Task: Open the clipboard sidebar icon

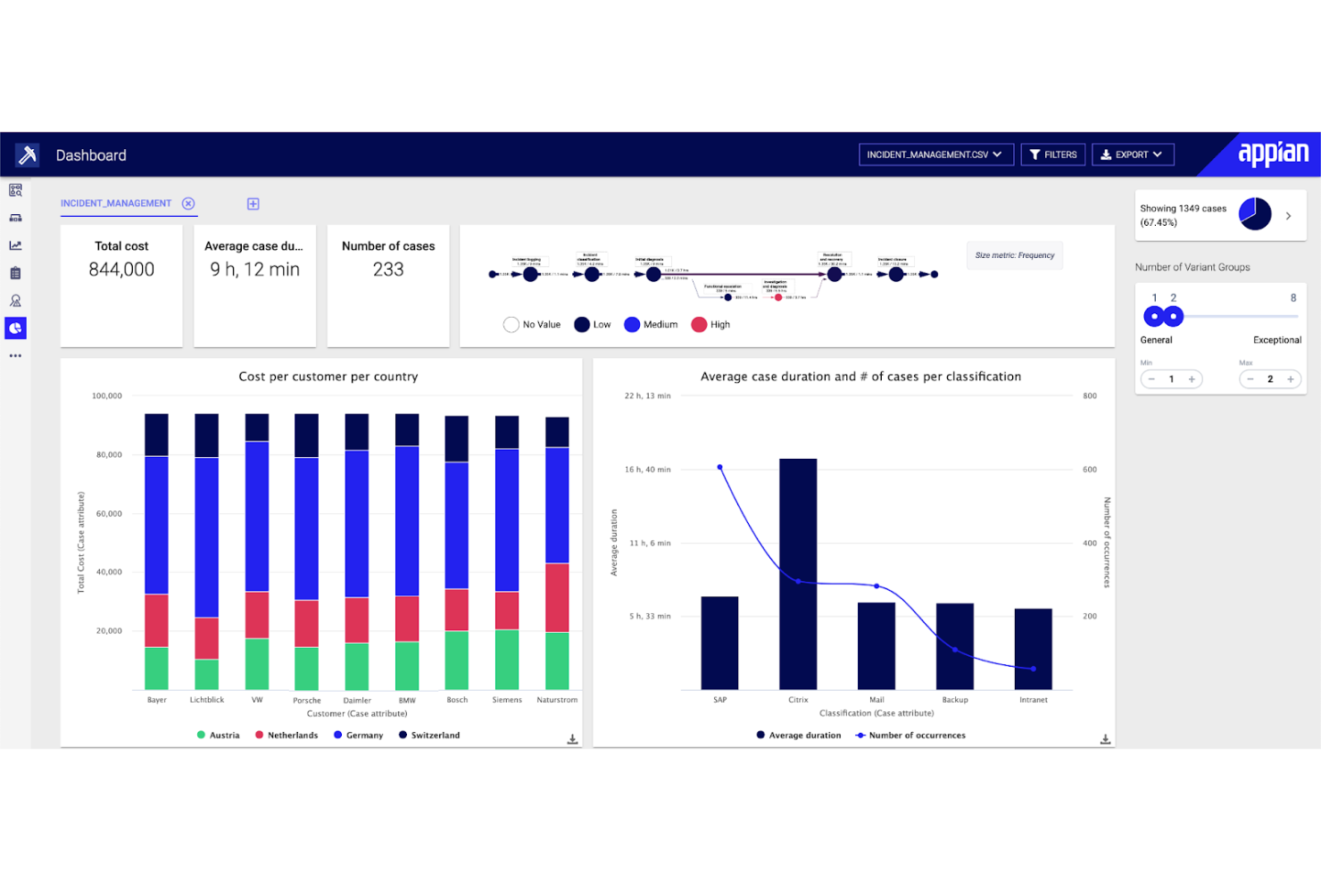Action: [x=15, y=273]
